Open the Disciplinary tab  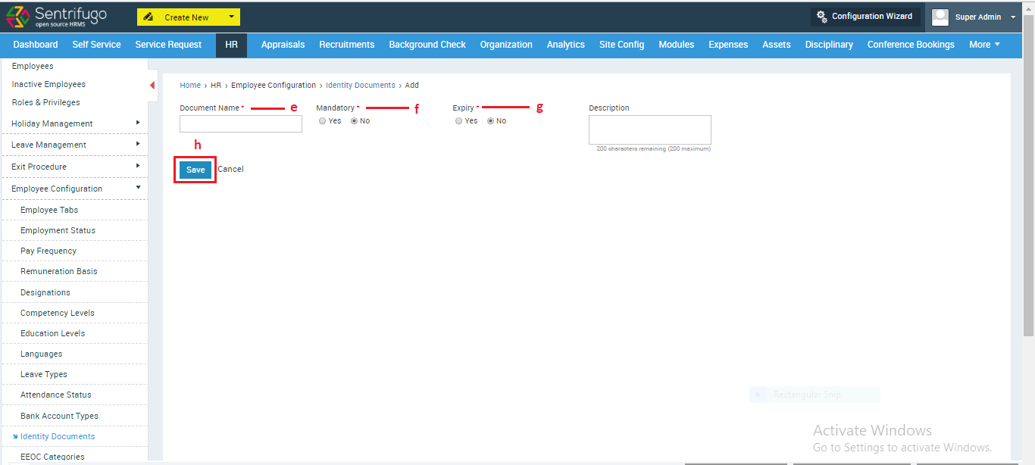(x=829, y=45)
